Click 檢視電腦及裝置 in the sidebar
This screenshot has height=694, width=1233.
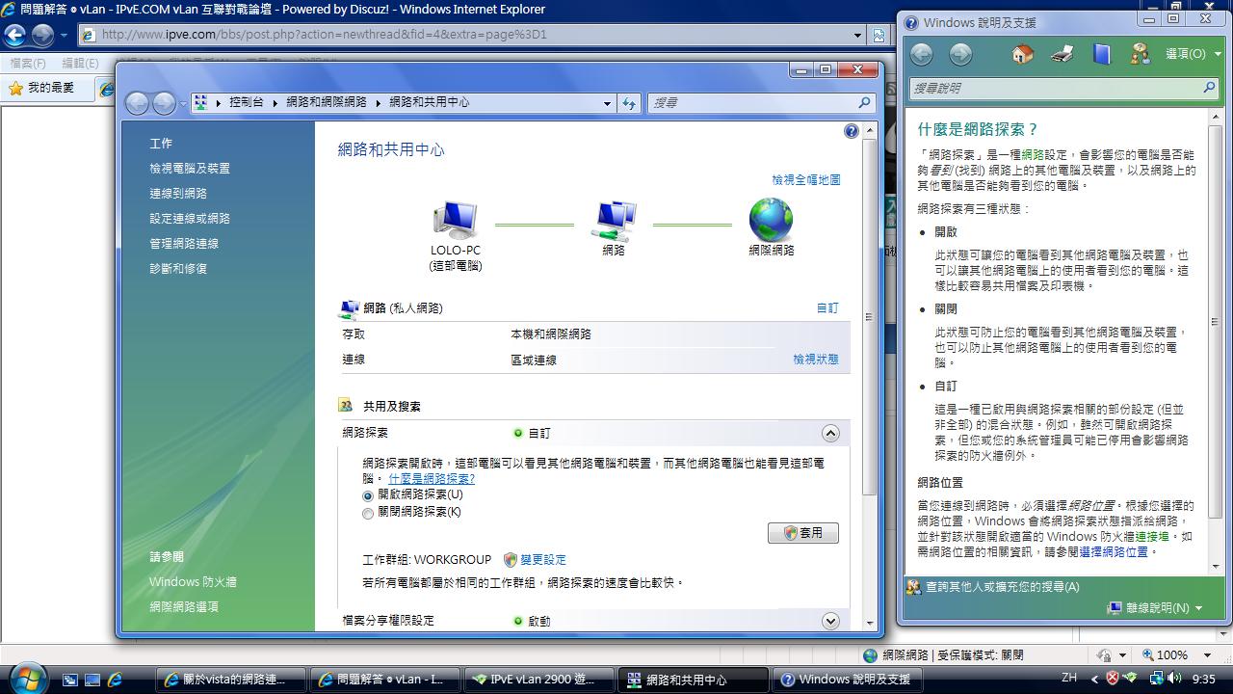pos(190,169)
